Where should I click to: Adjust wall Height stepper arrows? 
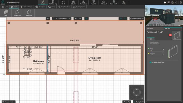click(164, 50)
